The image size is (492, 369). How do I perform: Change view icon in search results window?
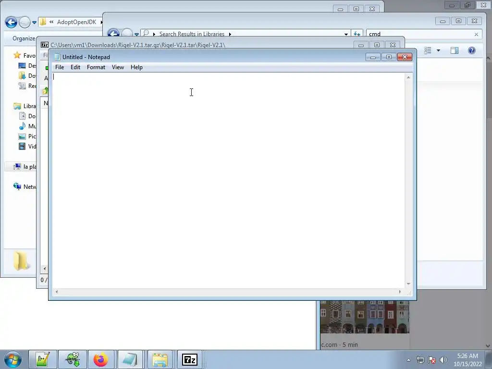pos(428,50)
